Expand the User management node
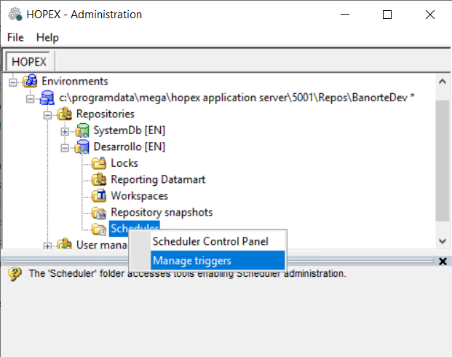Image resolution: width=452 pixels, height=357 pixels. [47, 246]
